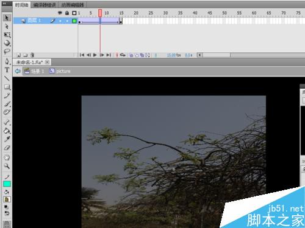
Task: Toggle show/hide all layers eye icon
Action: [x=60, y=13]
